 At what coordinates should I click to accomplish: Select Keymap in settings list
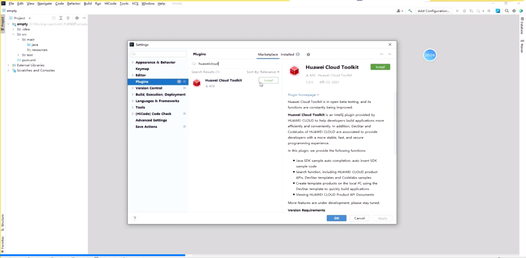(x=142, y=69)
